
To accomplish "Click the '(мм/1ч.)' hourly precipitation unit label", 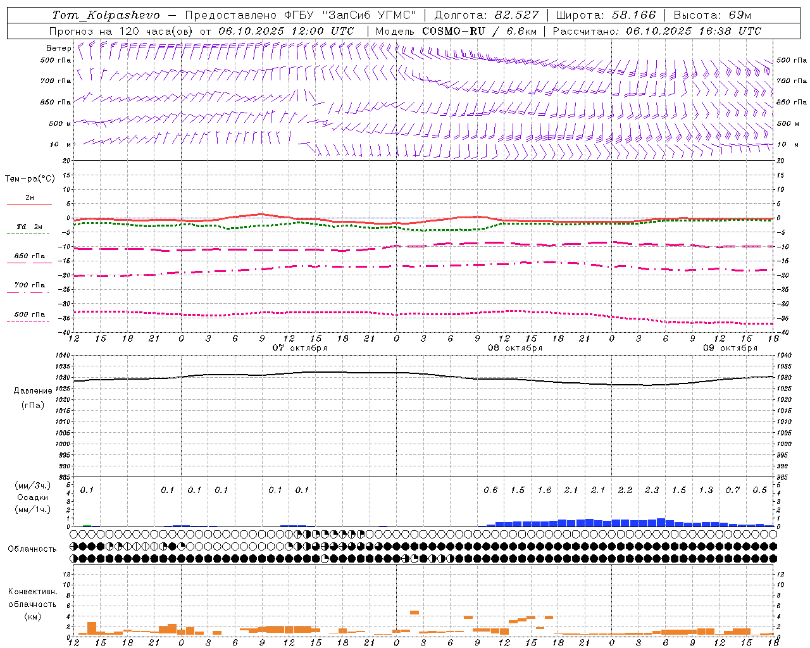I will [33, 509].
